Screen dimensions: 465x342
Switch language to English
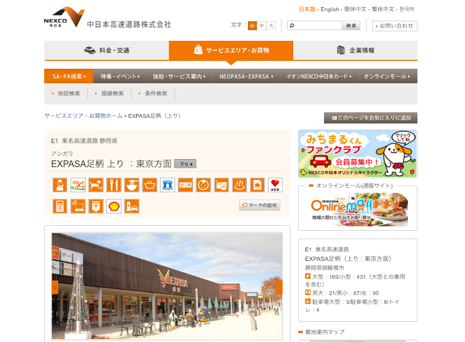(330, 9)
